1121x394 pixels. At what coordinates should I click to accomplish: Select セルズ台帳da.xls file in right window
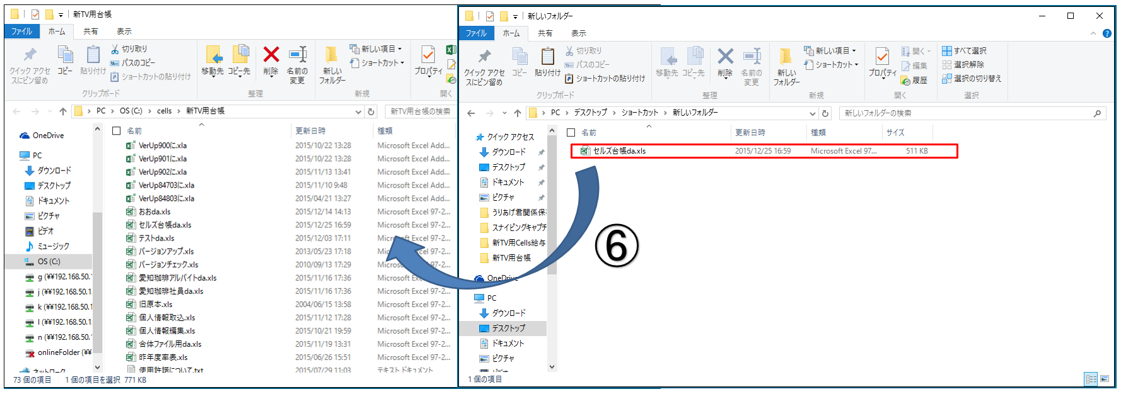[619, 151]
